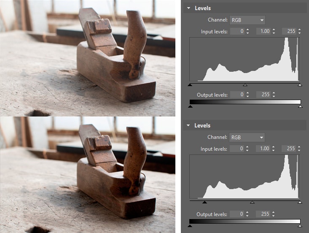Collapse the upper Levels panel
Viewport: 309px width, 233px height.
tap(188, 8)
